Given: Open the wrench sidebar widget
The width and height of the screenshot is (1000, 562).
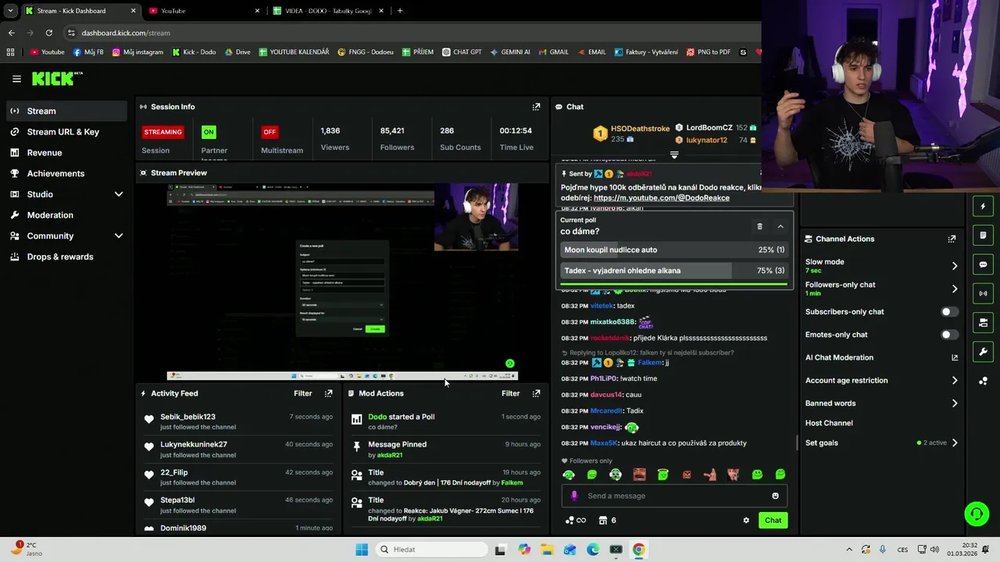Looking at the screenshot, I should point(983,351).
